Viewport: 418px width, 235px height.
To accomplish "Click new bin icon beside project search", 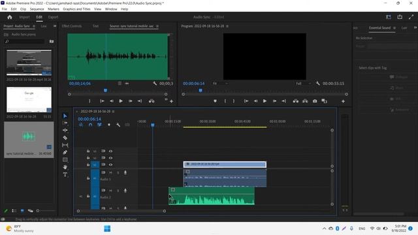I will [52, 41].
